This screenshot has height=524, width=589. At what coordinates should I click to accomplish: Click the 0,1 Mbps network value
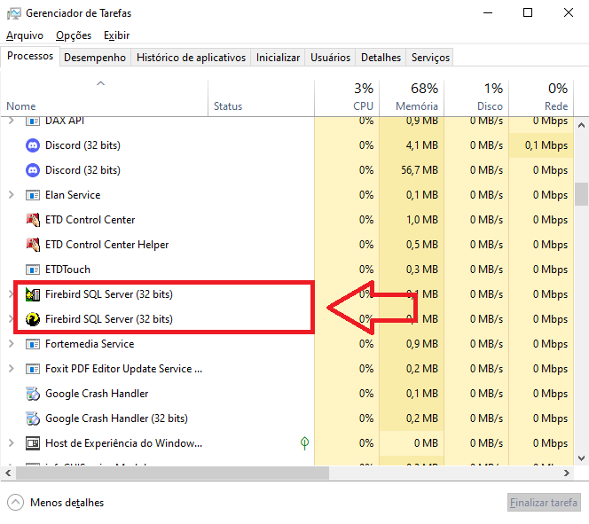tap(546, 145)
